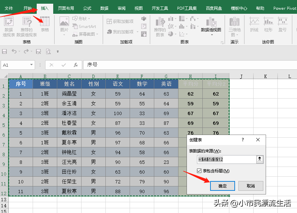297x213 pixels.
Task: Select the 姓名 header cell
Action: click(x=69, y=84)
